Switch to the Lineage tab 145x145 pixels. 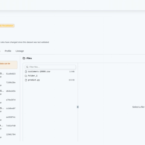tap(20, 51)
